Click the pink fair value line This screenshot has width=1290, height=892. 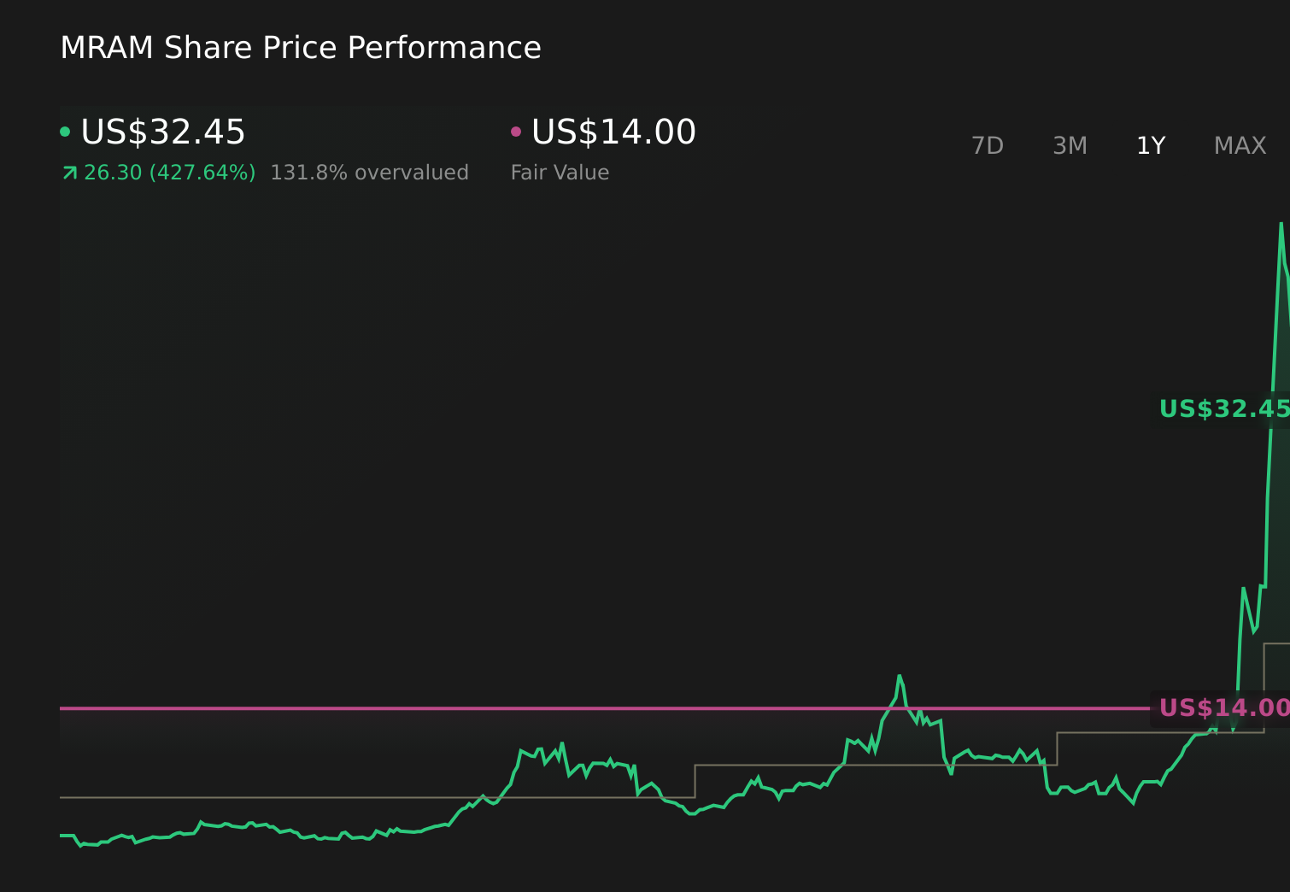click(x=604, y=708)
